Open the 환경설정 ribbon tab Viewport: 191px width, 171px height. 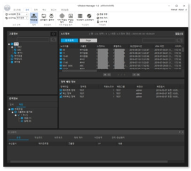pyautogui.click(x=65, y=10)
